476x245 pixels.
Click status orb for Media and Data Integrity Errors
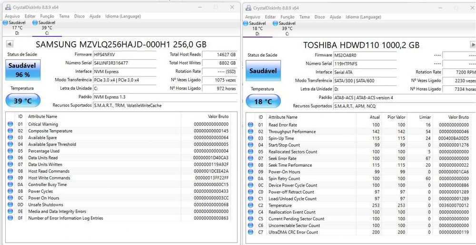tap(10, 211)
